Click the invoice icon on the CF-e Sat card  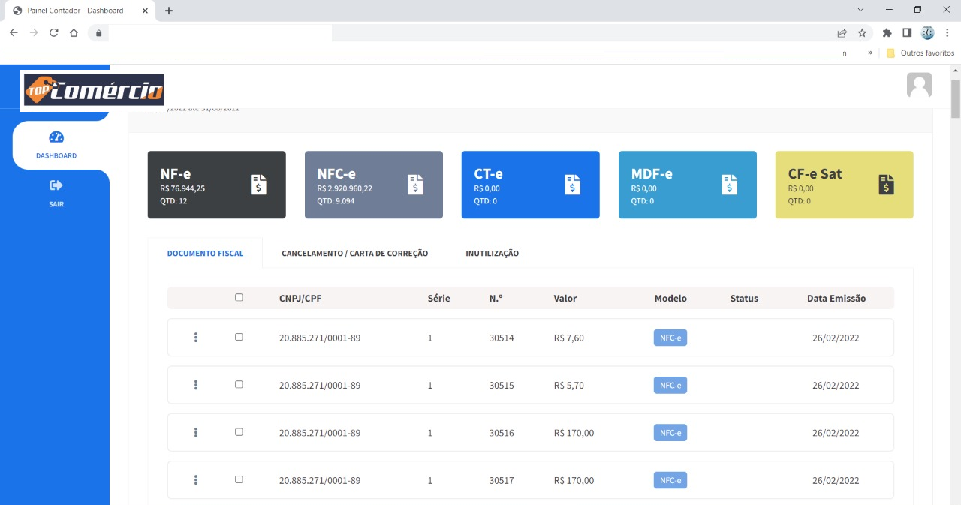886,184
